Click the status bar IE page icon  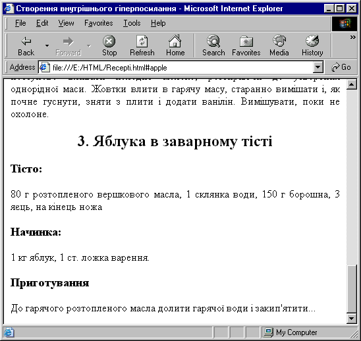9,332
